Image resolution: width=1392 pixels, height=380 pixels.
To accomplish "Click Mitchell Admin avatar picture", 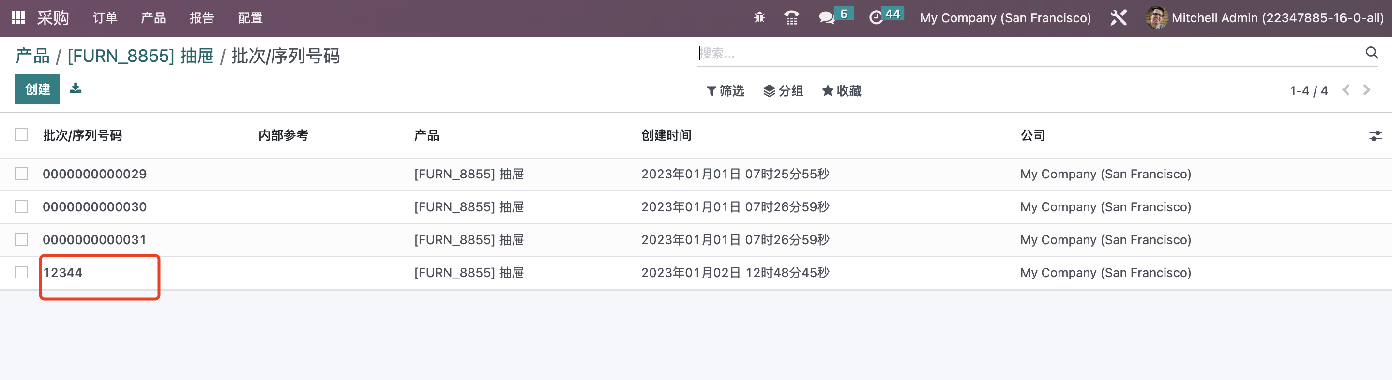I will [1156, 18].
